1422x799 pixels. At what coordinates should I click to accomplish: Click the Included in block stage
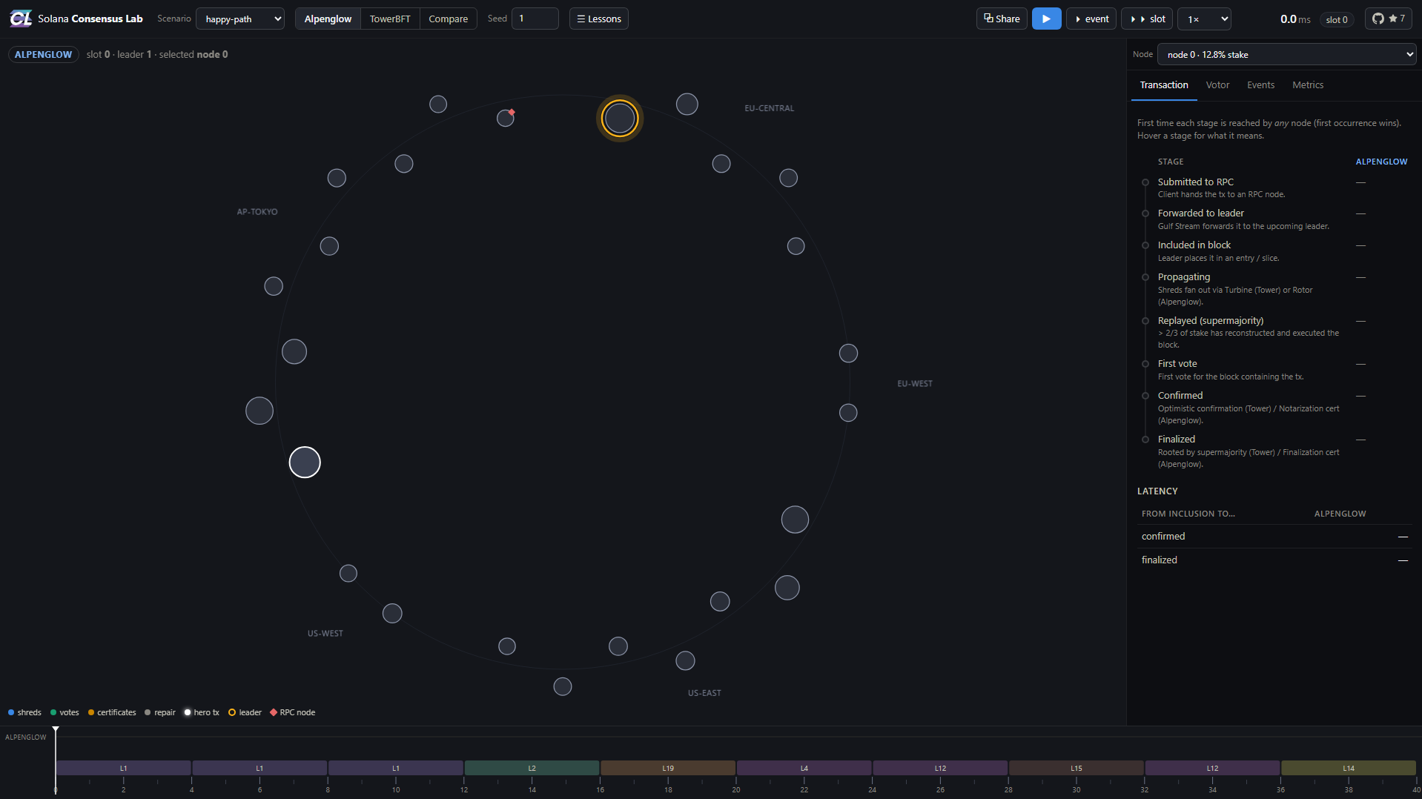[1274, 251]
